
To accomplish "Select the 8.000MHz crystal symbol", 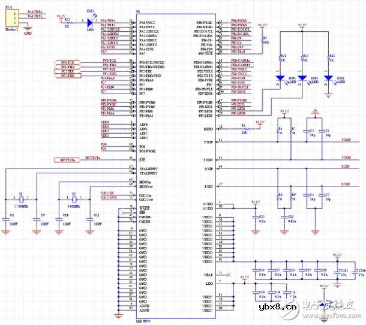I will click(x=74, y=198).
